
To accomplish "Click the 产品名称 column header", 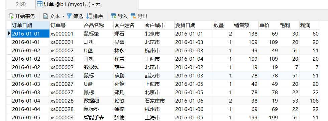I will pos(98,25).
